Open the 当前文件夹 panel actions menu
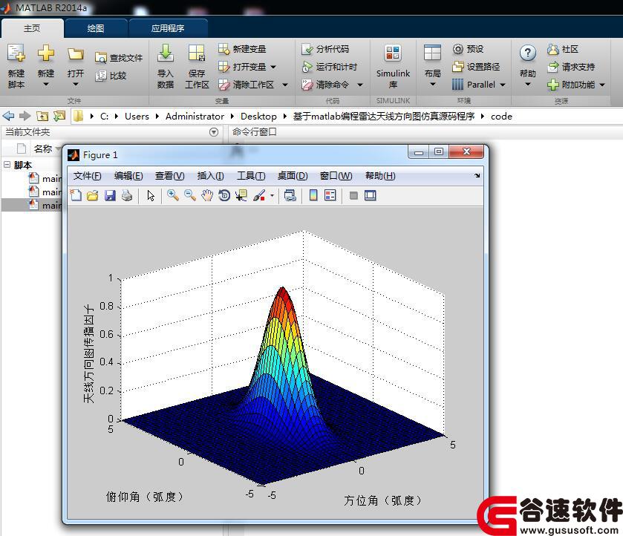The width and height of the screenshot is (623, 536). point(214,132)
